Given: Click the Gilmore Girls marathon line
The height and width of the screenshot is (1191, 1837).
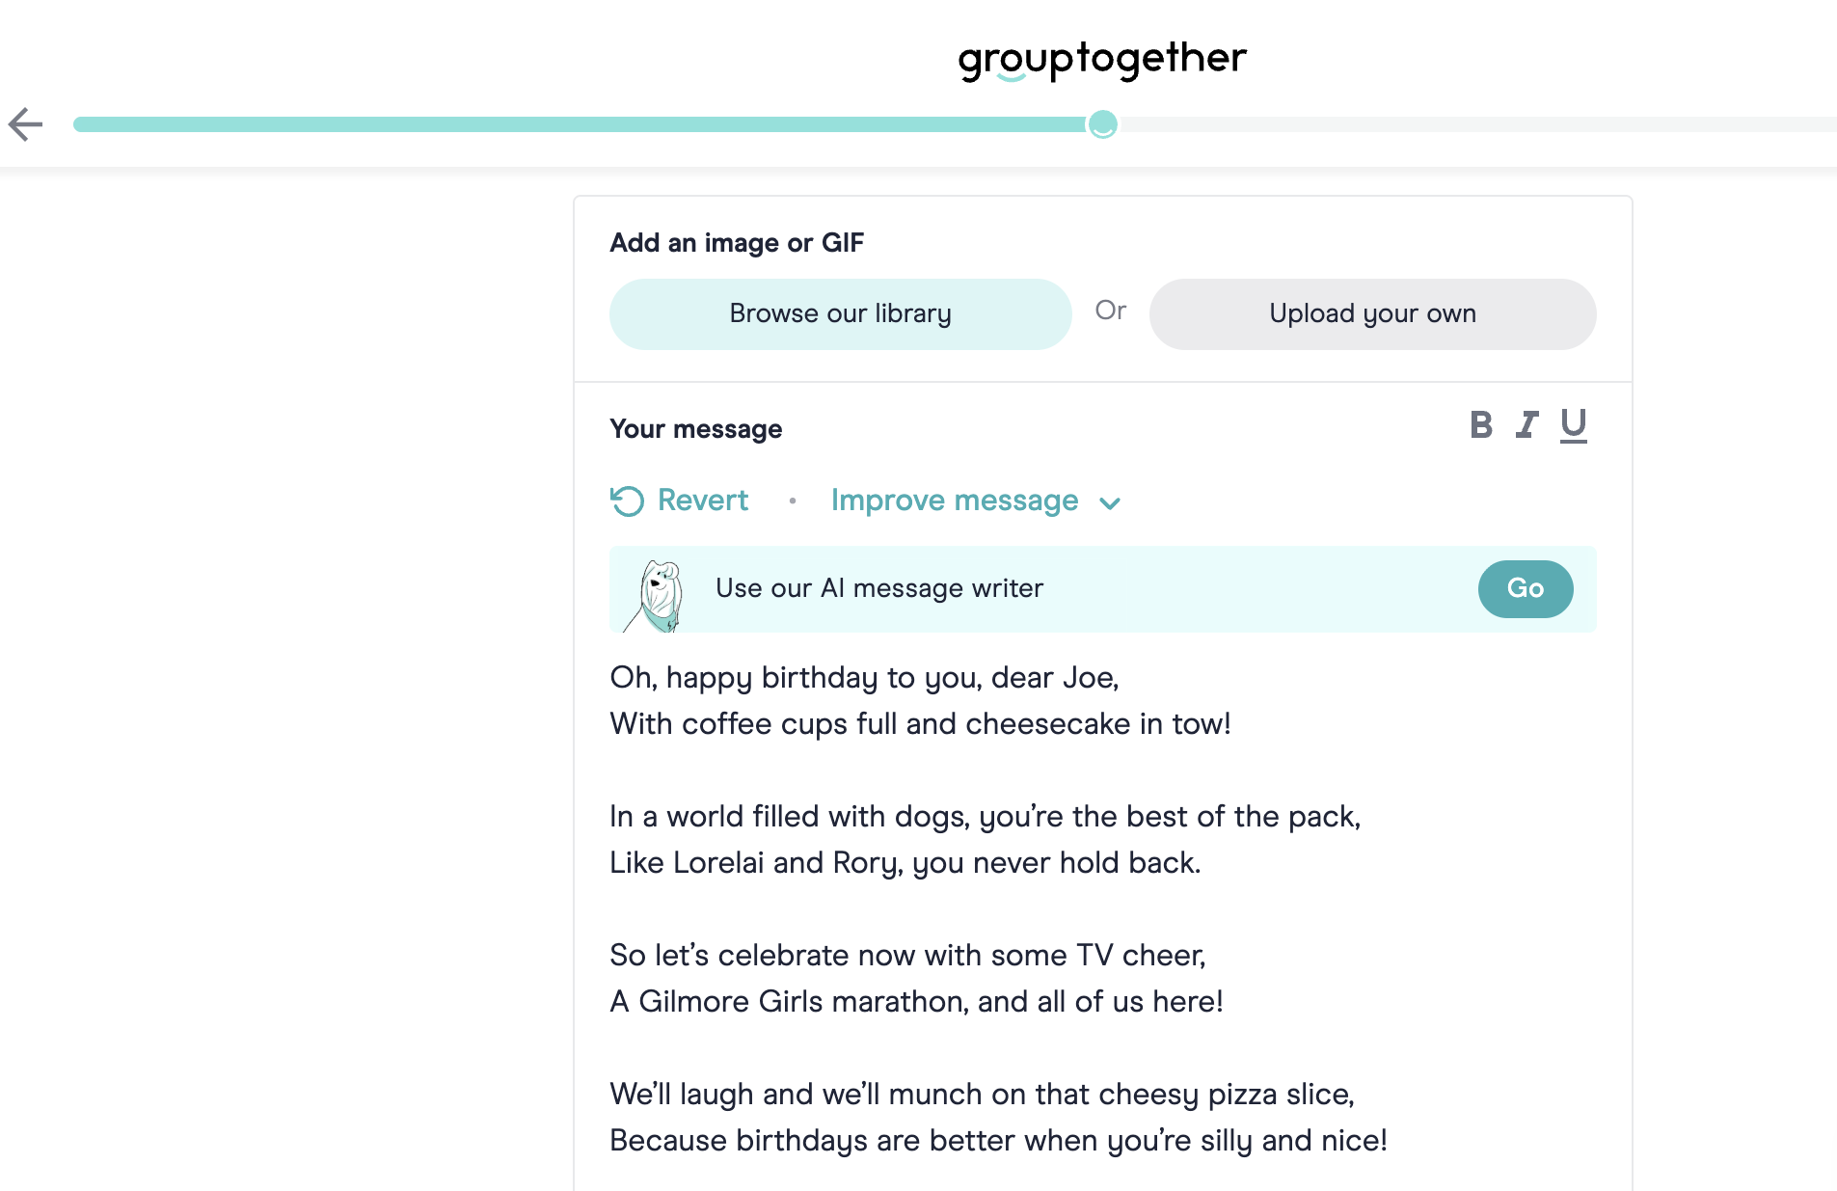Looking at the screenshot, I should tap(916, 1002).
